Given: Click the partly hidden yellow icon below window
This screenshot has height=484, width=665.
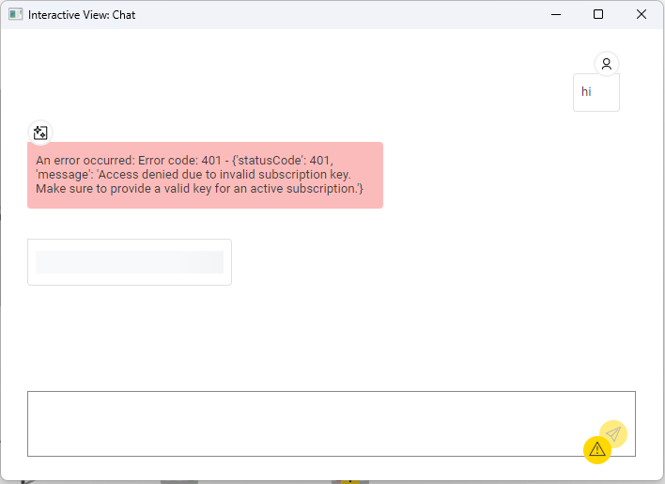Looking at the screenshot, I should (x=349, y=478).
